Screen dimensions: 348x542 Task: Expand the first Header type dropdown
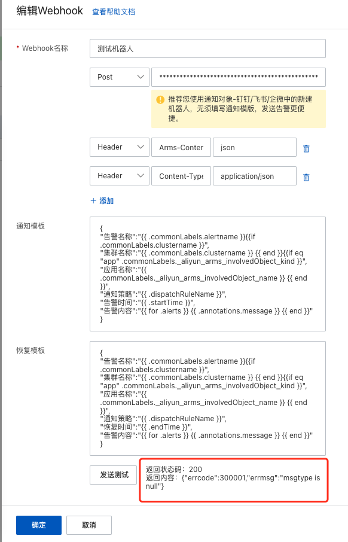(x=120, y=147)
